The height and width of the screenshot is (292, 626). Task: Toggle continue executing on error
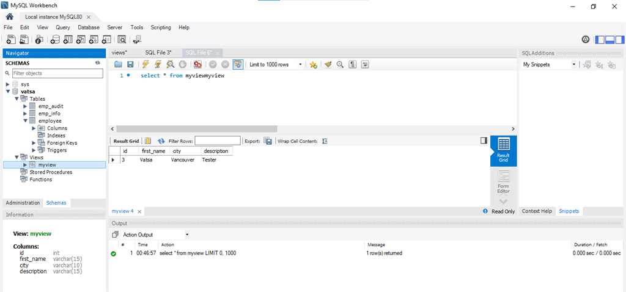click(x=197, y=64)
